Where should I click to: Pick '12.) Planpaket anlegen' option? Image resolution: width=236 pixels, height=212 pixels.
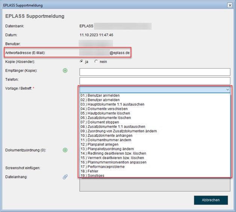(99, 145)
